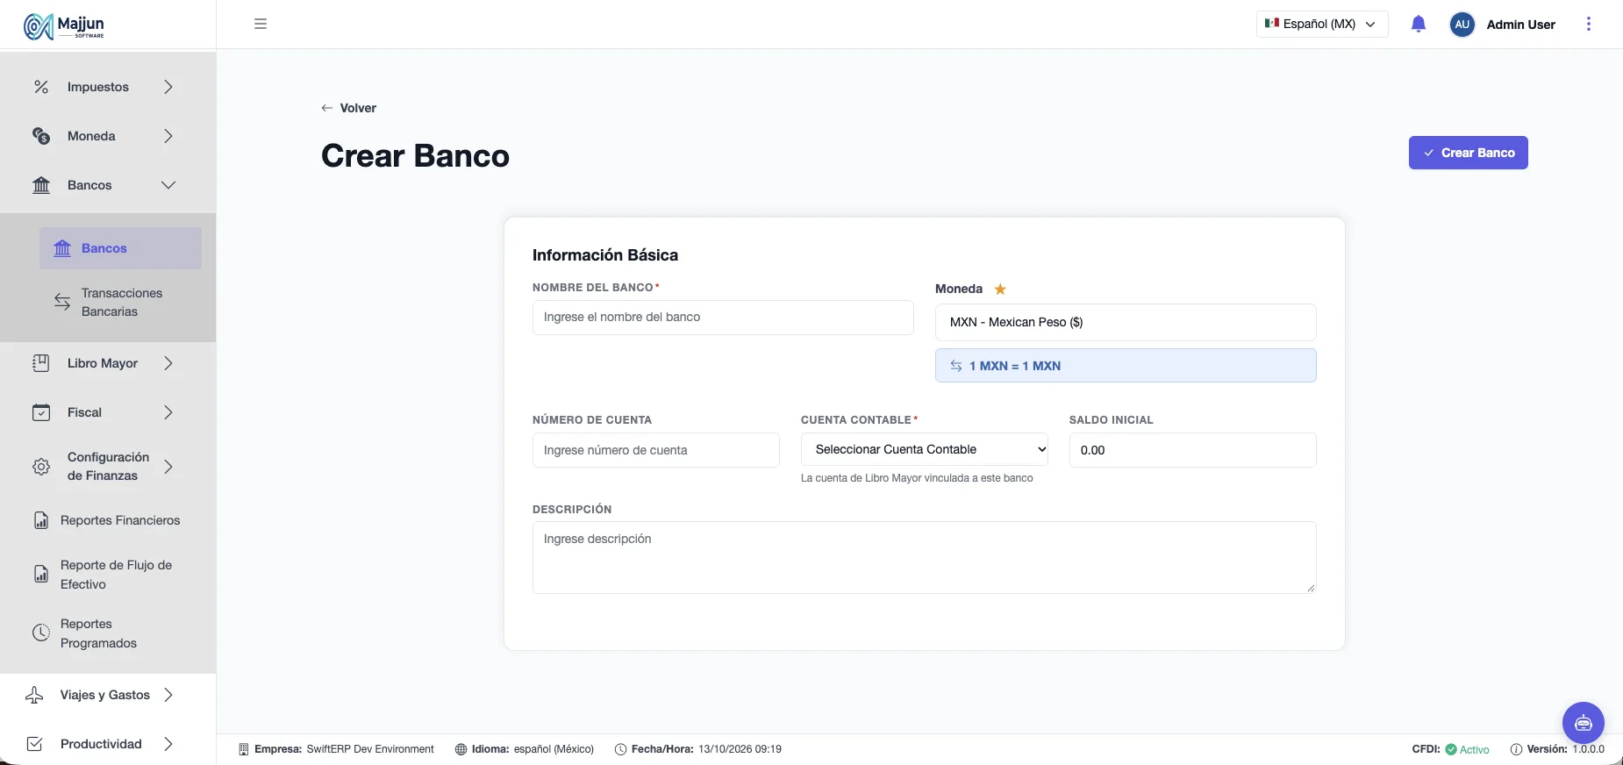Image resolution: width=1623 pixels, height=765 pixels.
Task: Click the Versión info icon in footer
Action: (x=1516, y=749)
